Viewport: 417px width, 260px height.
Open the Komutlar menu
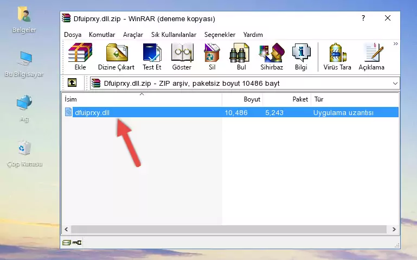(x=102, y=35)
